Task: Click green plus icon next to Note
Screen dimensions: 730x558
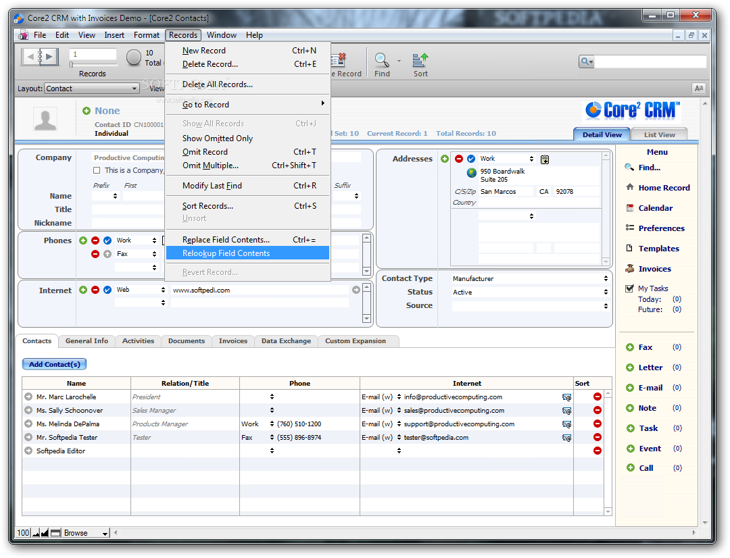Action: pyautogui.click(x=630, y=407)
